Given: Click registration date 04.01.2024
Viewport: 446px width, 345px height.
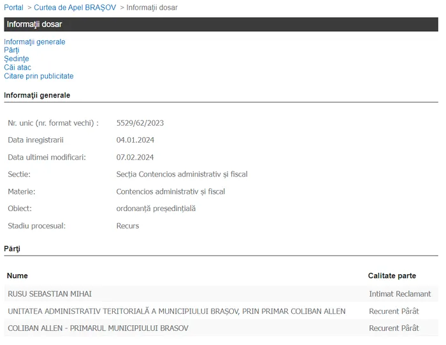Looking at the screenshot, I should point(135,140).
